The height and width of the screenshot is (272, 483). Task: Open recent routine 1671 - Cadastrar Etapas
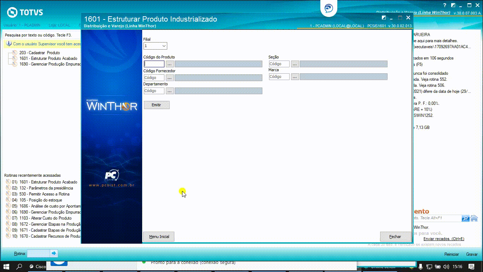coord(46,230)
